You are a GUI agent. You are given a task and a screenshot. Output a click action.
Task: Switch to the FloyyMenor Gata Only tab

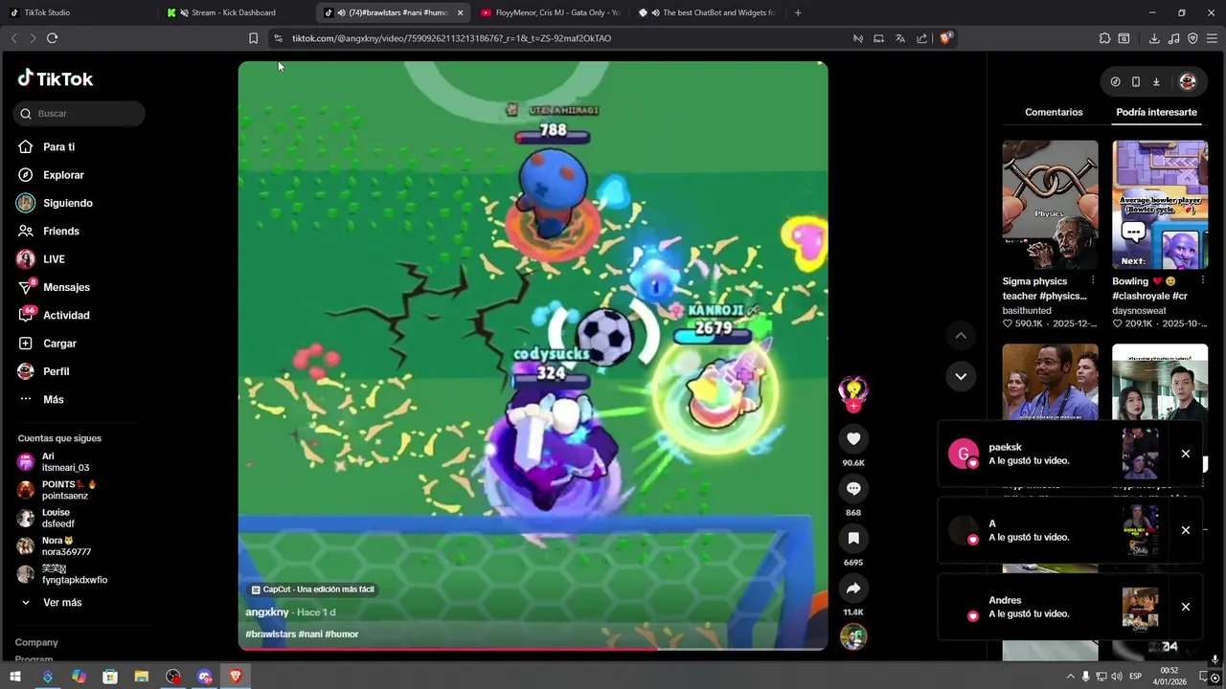pos(551,12)
